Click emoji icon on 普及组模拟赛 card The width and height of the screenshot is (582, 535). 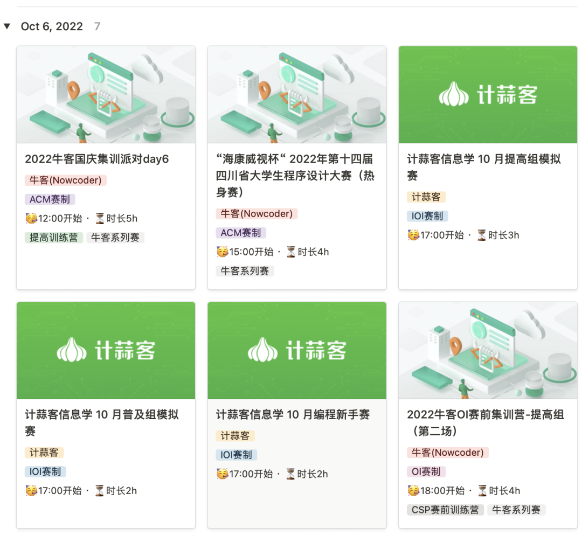(x=31, y=490)
